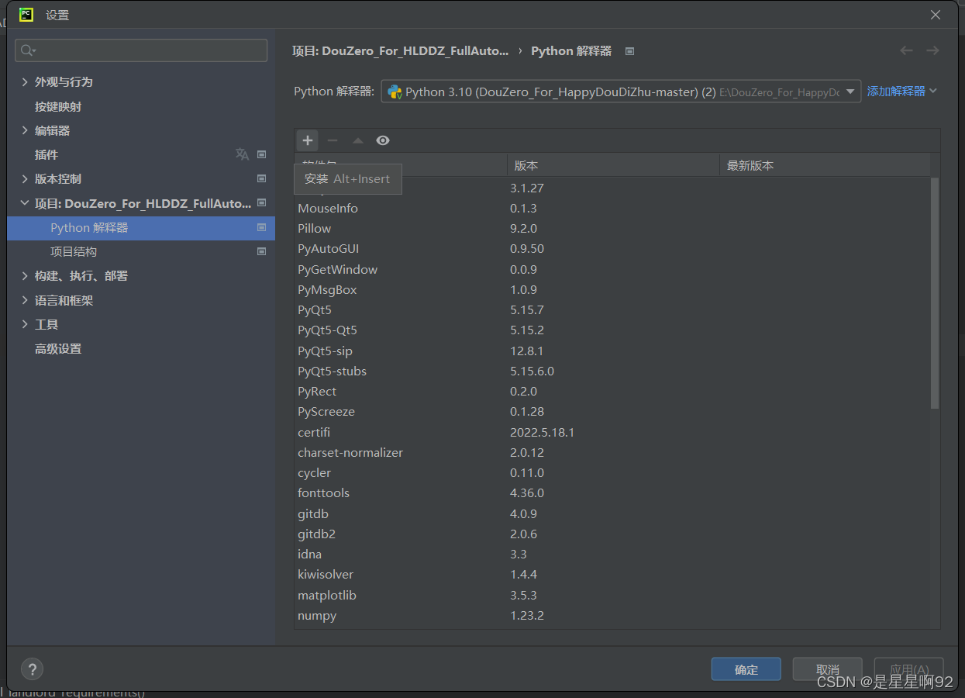This screenshot has height=698, width=965.
Task: Open help with the question mark button
Action: click(32, 669)
